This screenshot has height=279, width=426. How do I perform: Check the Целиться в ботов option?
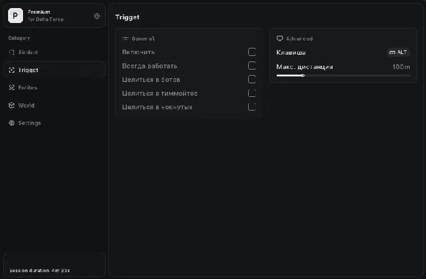click(x=252, y=80)
